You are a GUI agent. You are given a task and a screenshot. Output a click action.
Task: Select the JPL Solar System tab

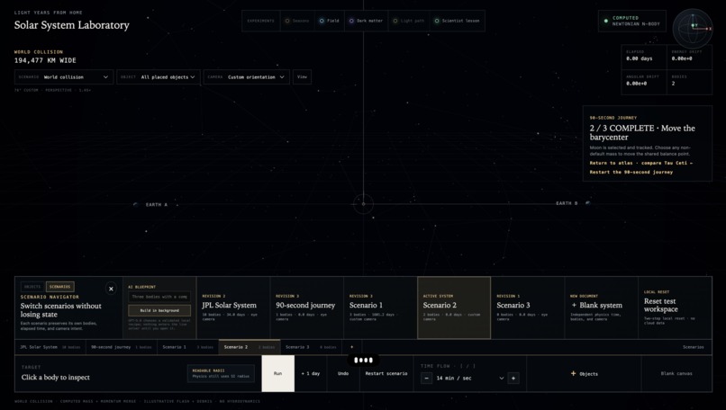point(50,347)
